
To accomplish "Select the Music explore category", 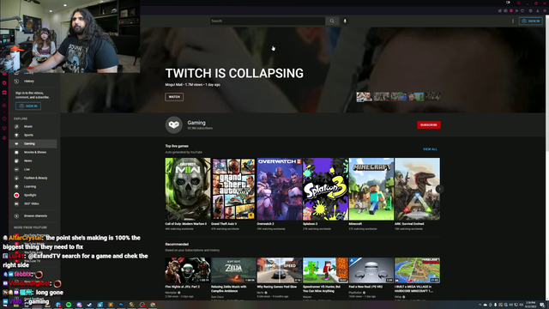I will [33, 126].
